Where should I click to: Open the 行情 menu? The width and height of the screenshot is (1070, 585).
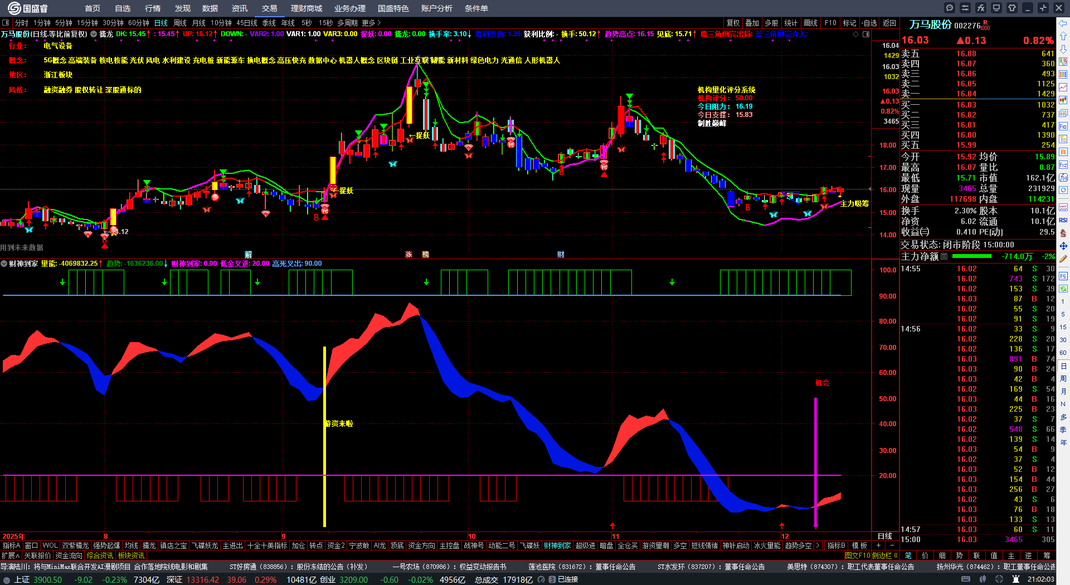pyautogui.click(x=153, y=8)
